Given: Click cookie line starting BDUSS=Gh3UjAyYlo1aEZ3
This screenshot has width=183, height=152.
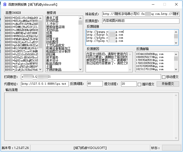Looking at the screenshot, I should coord(21,42).
